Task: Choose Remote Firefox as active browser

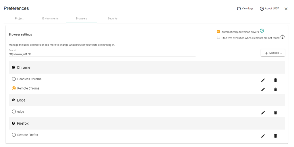Action: point(14,135)
